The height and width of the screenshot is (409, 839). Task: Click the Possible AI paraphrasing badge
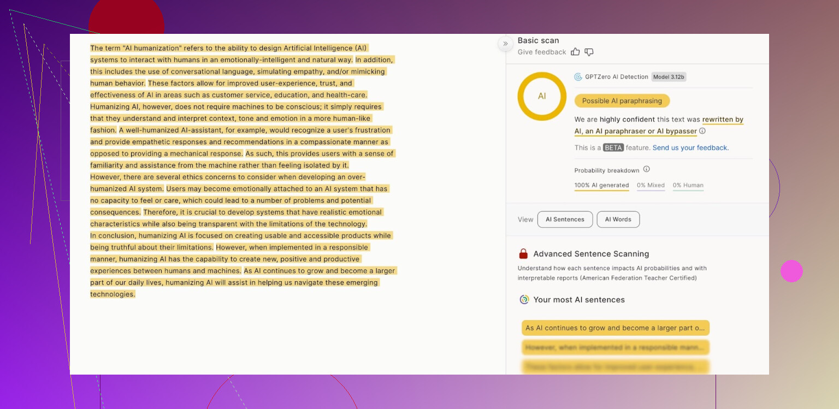coord(622,101)
